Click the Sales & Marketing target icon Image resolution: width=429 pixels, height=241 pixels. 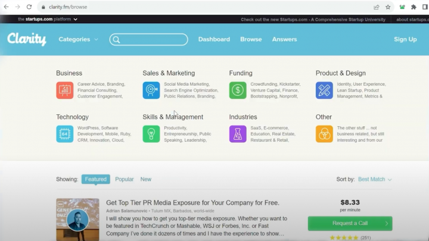151,90
